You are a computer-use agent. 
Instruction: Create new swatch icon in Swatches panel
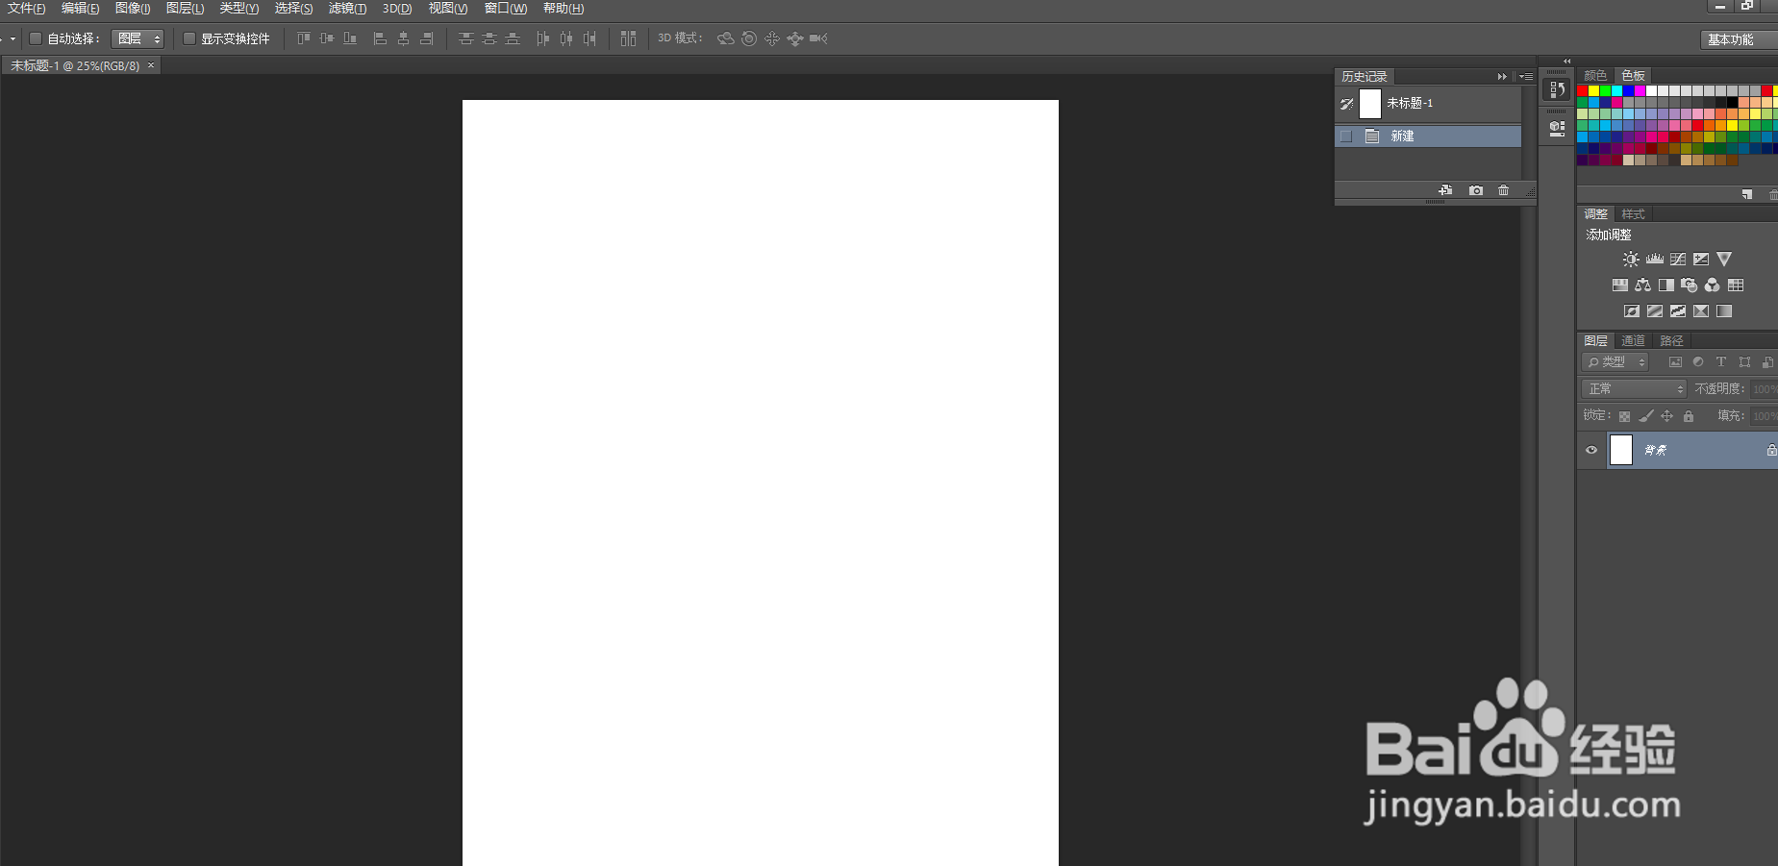pos(1747,195)
